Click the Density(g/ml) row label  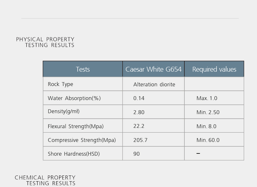click(64, 112)
